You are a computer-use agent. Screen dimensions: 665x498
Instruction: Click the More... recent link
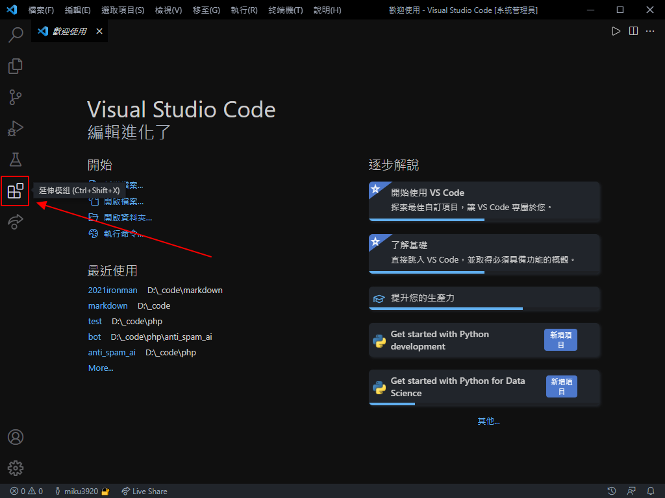(101, 368)
